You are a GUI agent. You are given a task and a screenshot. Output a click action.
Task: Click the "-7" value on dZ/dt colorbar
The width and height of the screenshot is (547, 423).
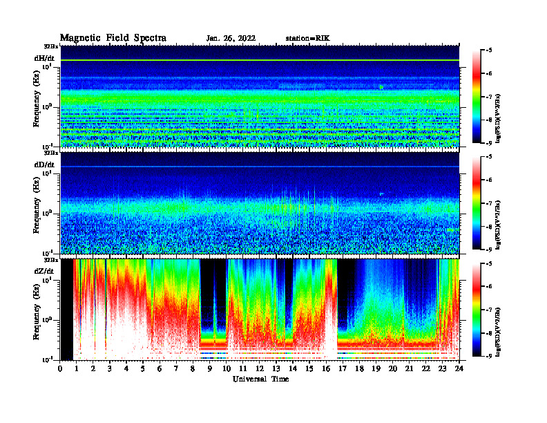point(489,310)
